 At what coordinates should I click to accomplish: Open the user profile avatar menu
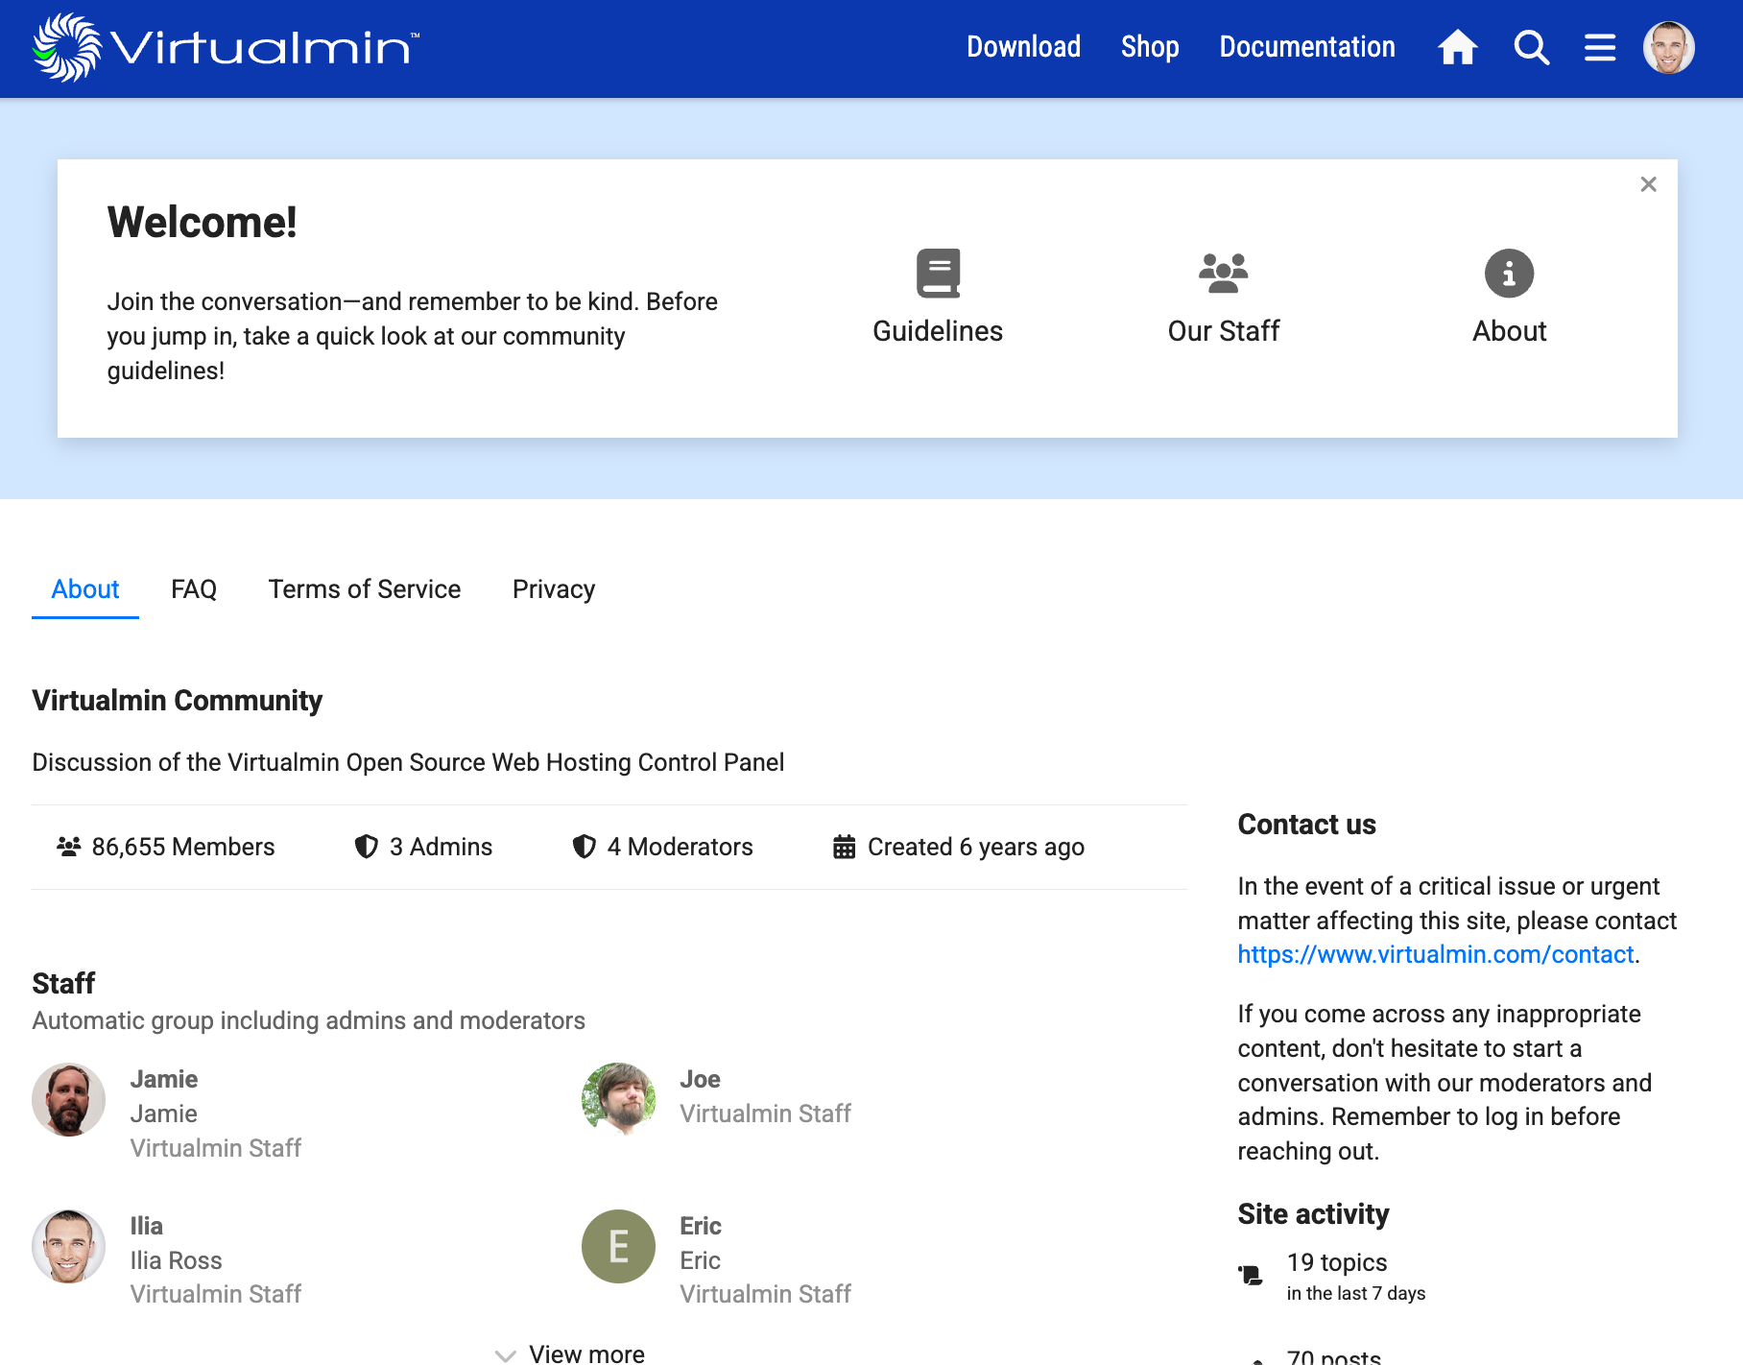click(1669, 47)
